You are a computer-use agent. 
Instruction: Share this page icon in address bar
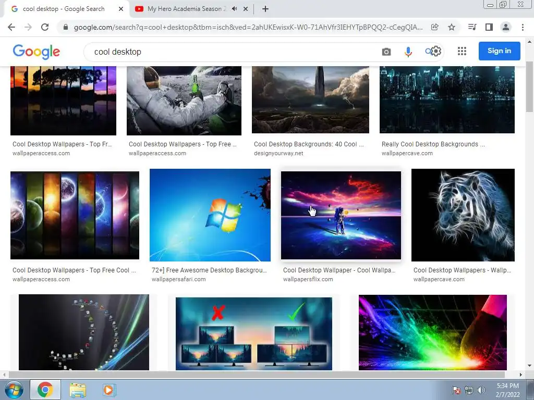click(434, 27)
